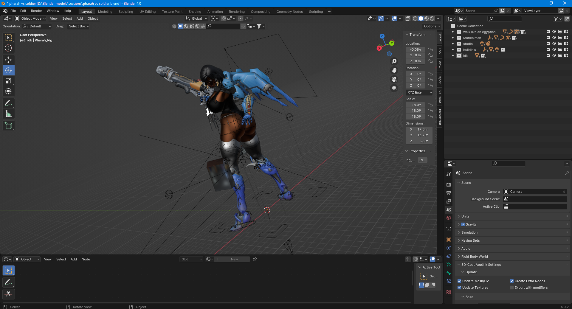Click the viewport Zoom magnifier icon
The image size is (572, 309).
394,61
